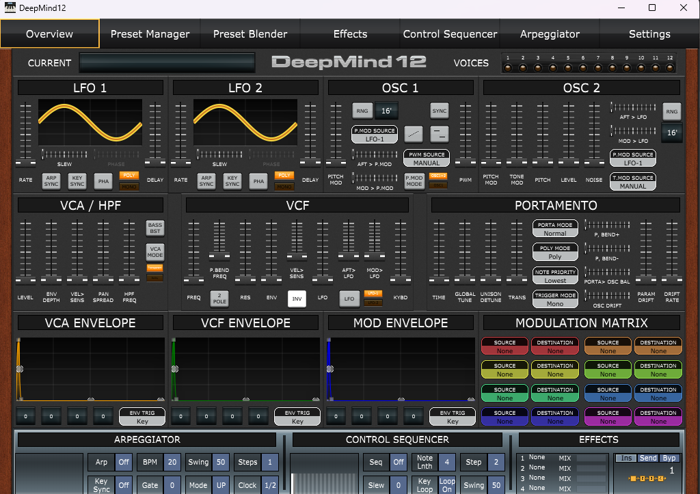Viewport: 700px width, 494px height.
Task: Open VCF Envelope ENV TRIG dropdown
Action: (x=297, y=417)
